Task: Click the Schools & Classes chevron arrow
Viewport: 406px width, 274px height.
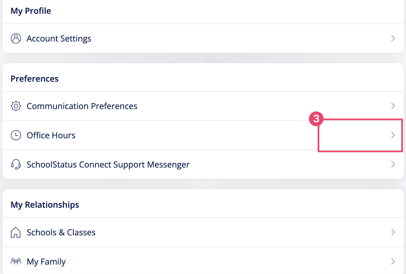Action: coord(393,232)
